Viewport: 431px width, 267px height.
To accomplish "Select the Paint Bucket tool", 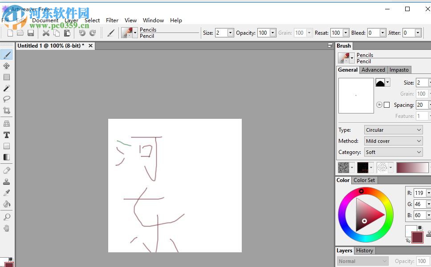I will pos(6,204).
